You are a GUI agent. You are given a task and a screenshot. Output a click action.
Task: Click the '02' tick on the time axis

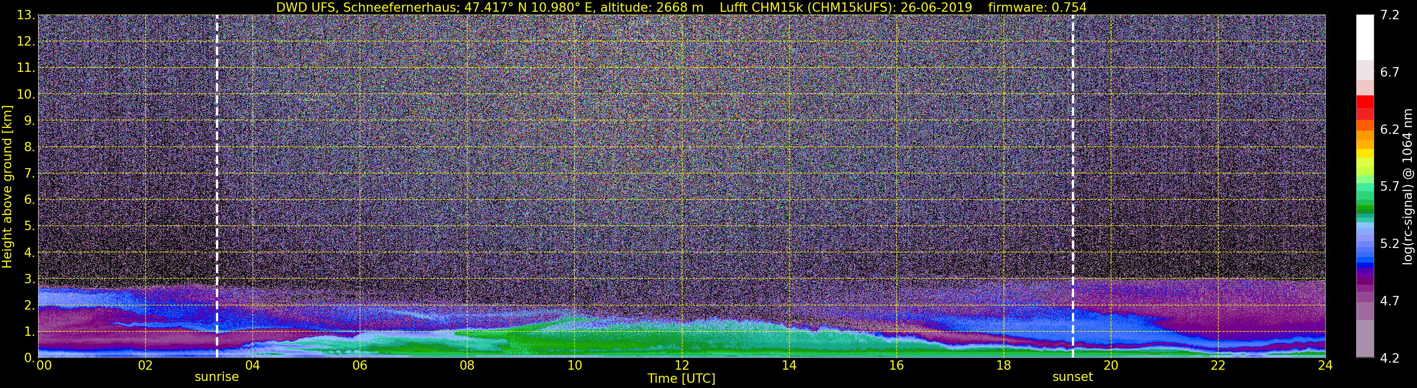coord(145,365)
